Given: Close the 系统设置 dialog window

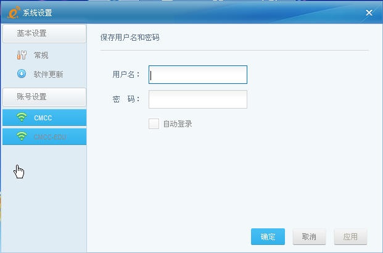Looking at the screenshot, I should [369, 12].
